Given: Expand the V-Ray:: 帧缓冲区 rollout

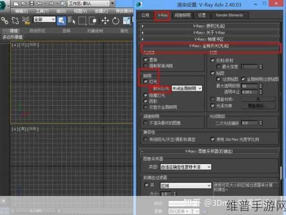Looking at the screenshot, I should point(209,39).
